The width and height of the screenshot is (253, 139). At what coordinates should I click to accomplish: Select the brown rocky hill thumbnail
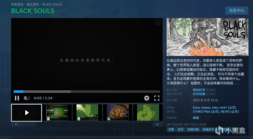click(118, 113)
